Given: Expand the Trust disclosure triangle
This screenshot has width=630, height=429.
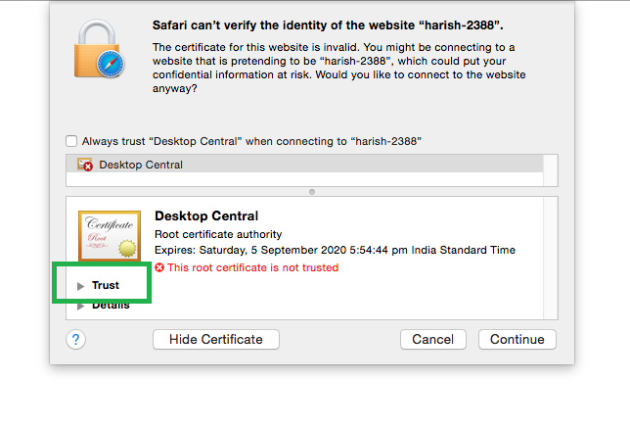Looking at the screenshot, I should pos(81,286).
